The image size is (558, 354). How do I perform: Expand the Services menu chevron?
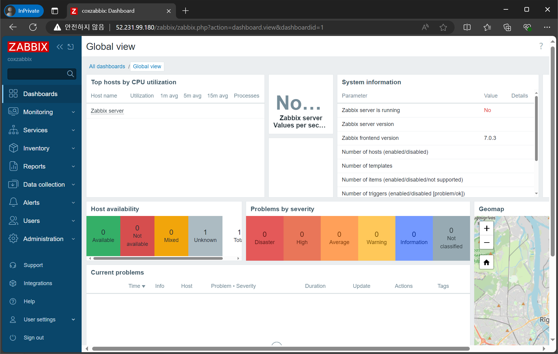[x=73, y=130]
